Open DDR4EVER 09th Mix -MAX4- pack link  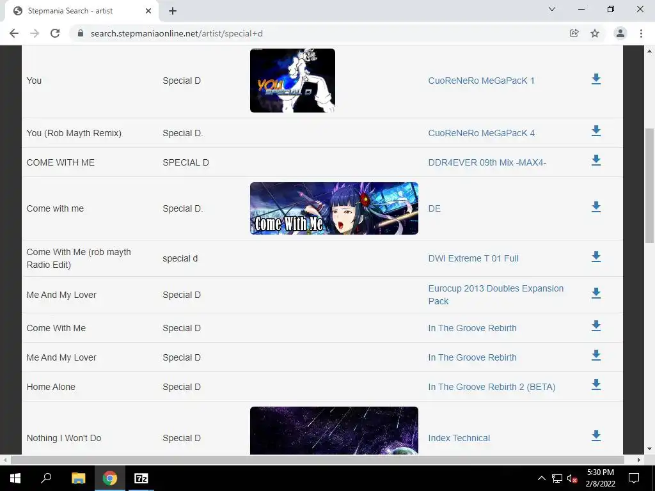click(487, 162)
